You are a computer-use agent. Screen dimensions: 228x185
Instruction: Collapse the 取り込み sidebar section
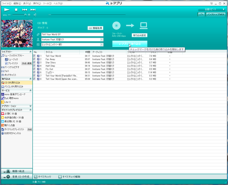pyautogui.click(x=30, y=79)
